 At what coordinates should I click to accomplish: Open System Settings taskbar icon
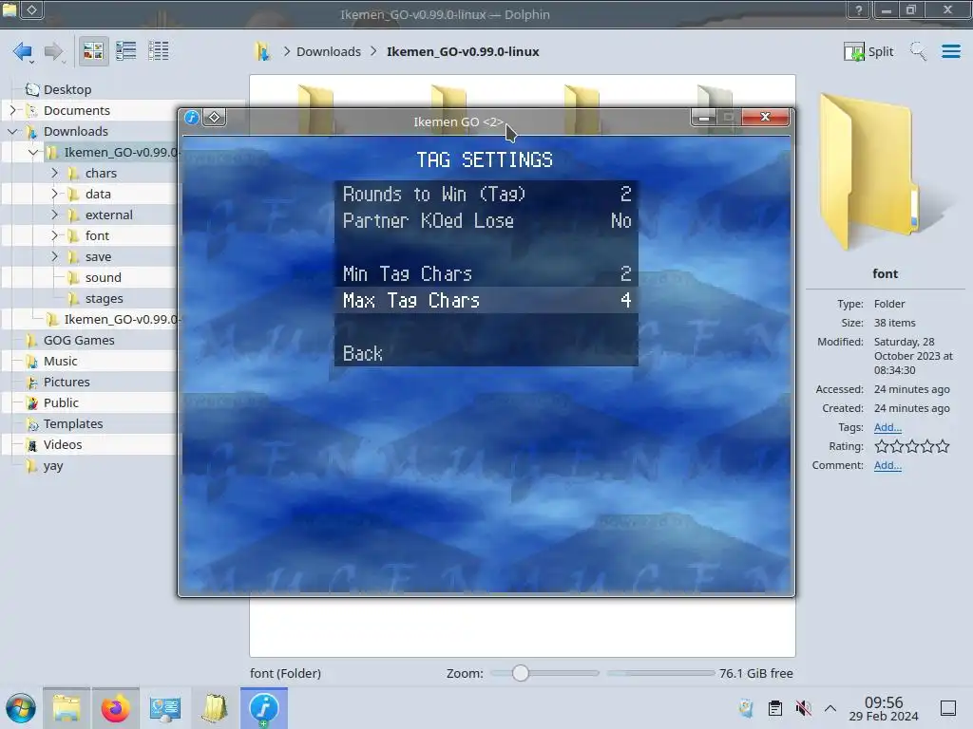pos(165,708)
